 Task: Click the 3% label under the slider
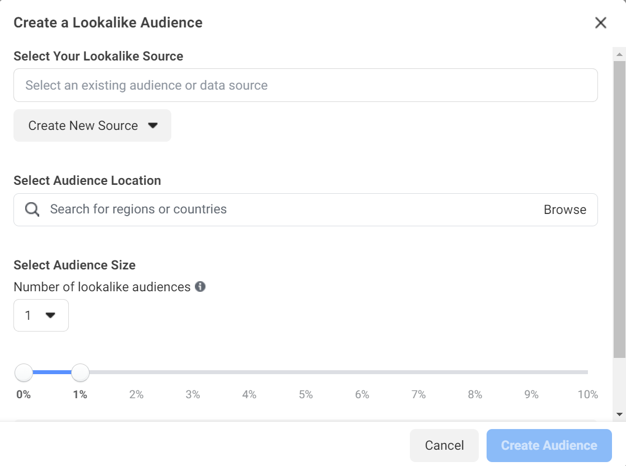click(x=193, y=394)
